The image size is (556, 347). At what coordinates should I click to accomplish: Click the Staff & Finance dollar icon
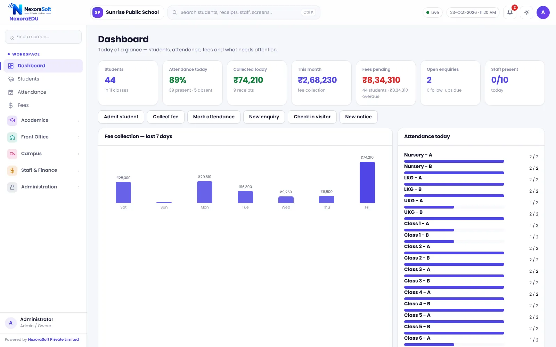point(12,170)
